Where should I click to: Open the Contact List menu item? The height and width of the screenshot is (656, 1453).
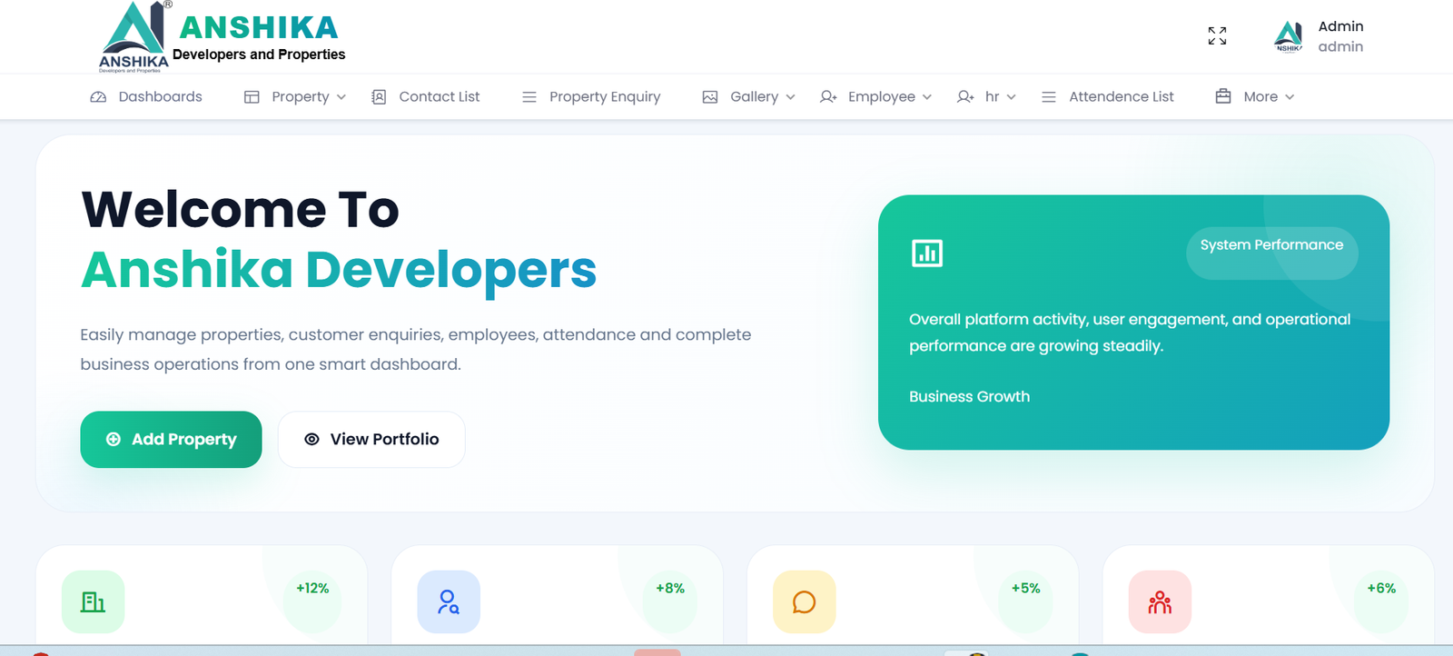coord(426,97)
